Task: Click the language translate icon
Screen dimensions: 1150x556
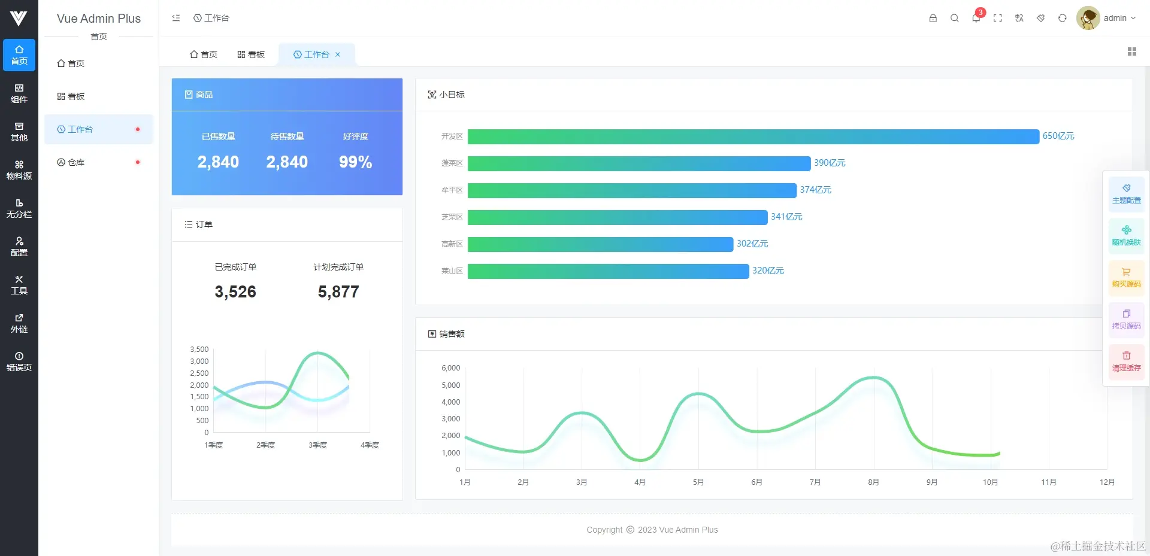Action: pyautogui.click(x=1019, y=18)
